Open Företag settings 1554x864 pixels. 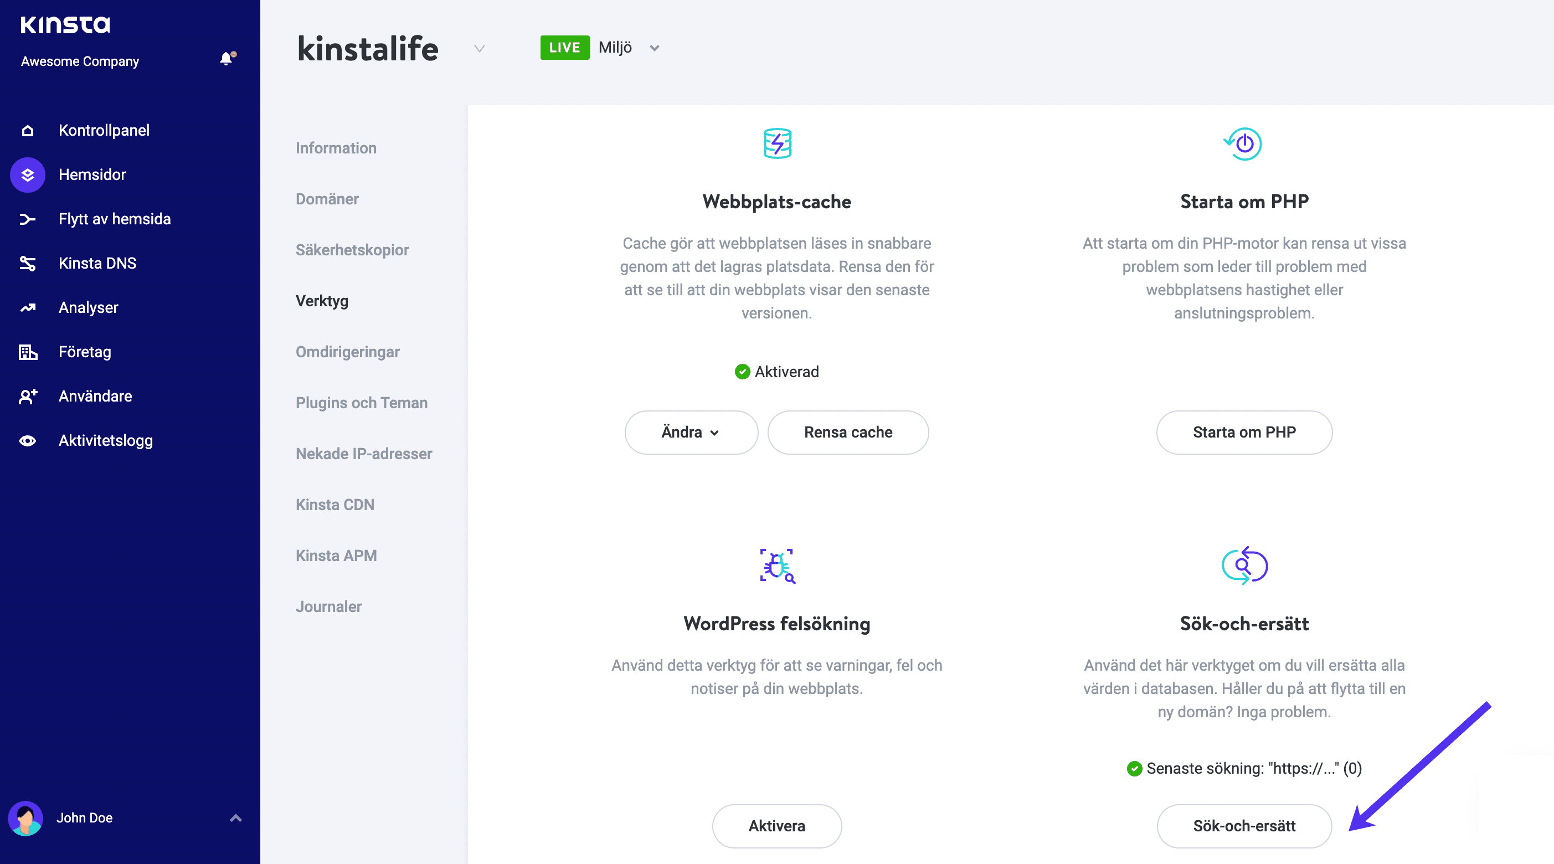85,352
